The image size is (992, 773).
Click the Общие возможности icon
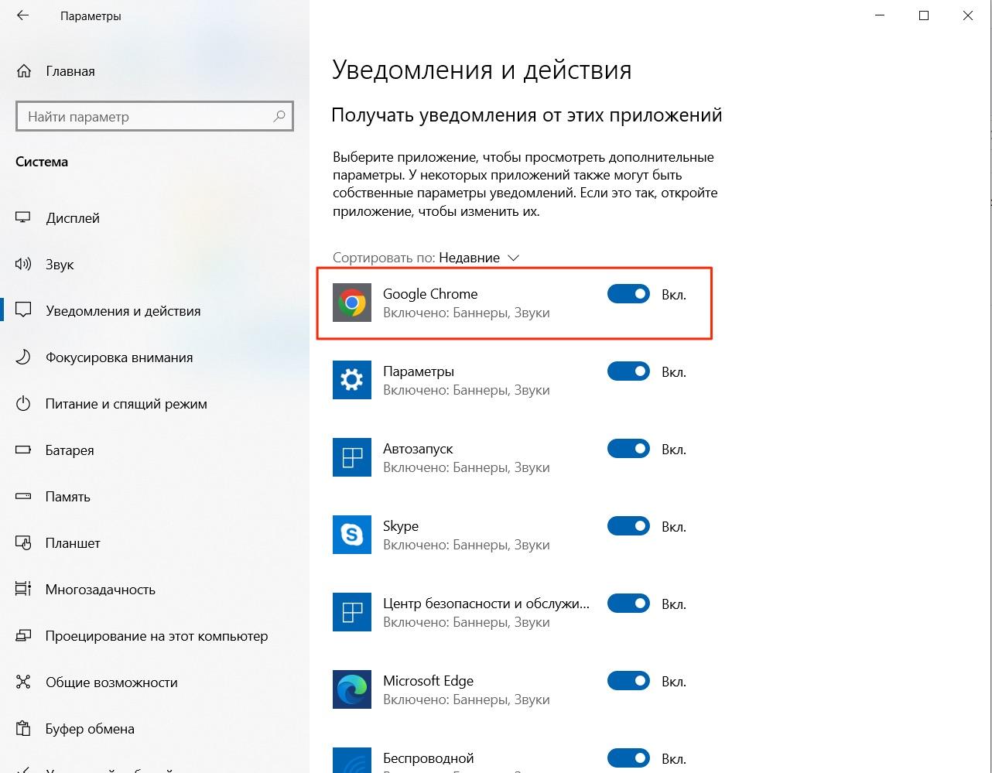23,682
